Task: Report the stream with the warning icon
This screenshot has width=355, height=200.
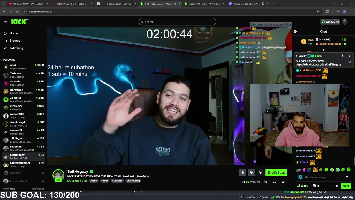Action: [x=274, y=182]
